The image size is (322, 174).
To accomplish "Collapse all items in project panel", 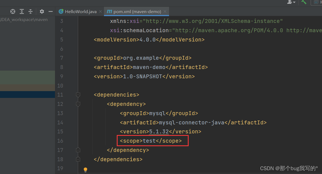I will 30,11.
